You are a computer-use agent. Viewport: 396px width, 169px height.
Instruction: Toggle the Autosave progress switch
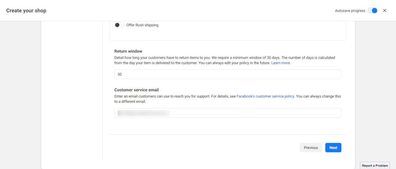(x=373, y=11)
